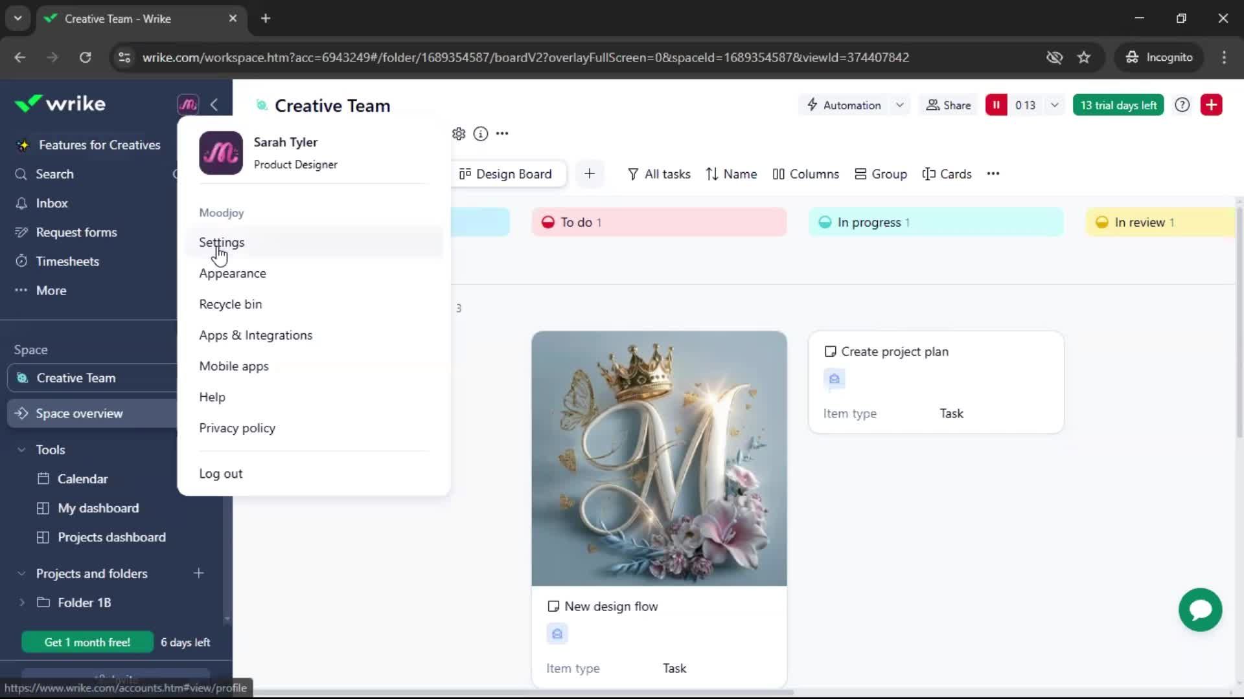Add a new view with plus button
Screen dimensions: 1244x699
click(x=590, y=173)
